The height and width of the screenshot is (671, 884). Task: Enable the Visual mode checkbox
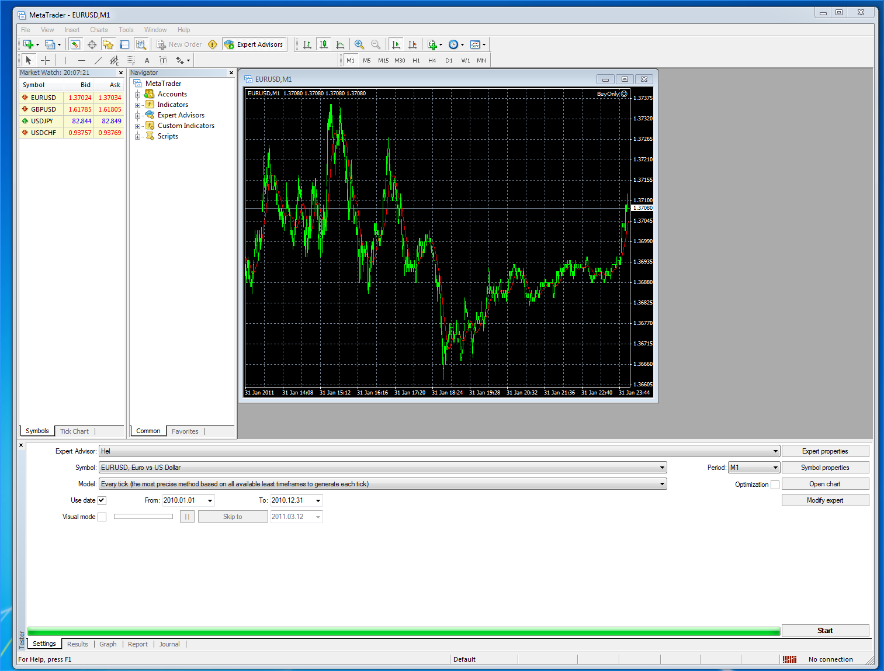pos(102,517)
